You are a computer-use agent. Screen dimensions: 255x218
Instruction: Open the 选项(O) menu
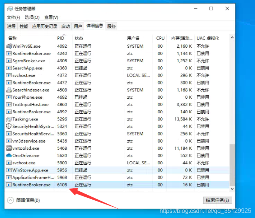32,17
